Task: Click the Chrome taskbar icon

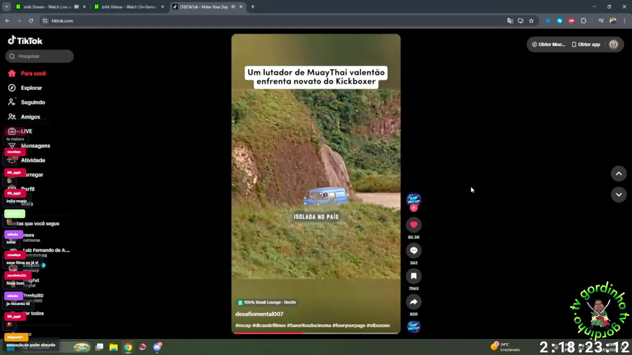Action: coord(128,347)
